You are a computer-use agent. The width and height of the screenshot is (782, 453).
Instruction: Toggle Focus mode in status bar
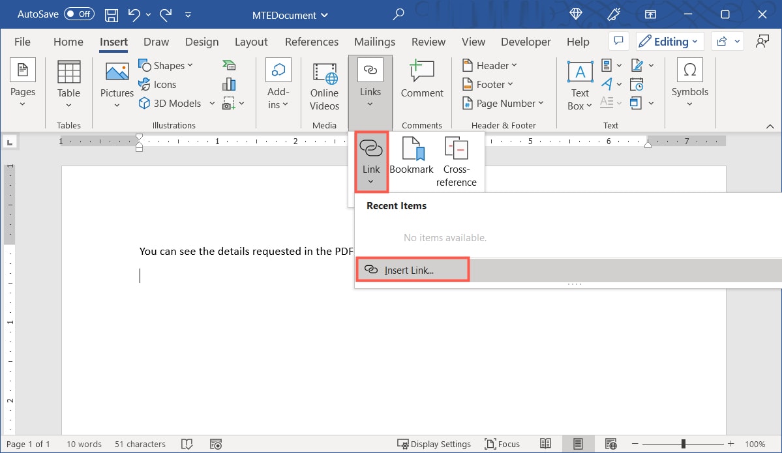tap(502, 444)
